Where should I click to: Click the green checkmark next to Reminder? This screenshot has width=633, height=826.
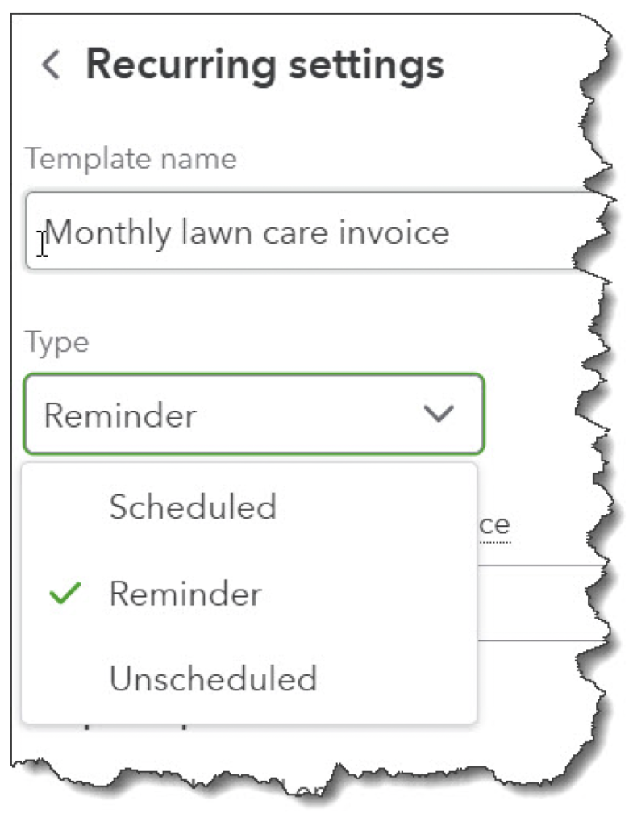65,595
